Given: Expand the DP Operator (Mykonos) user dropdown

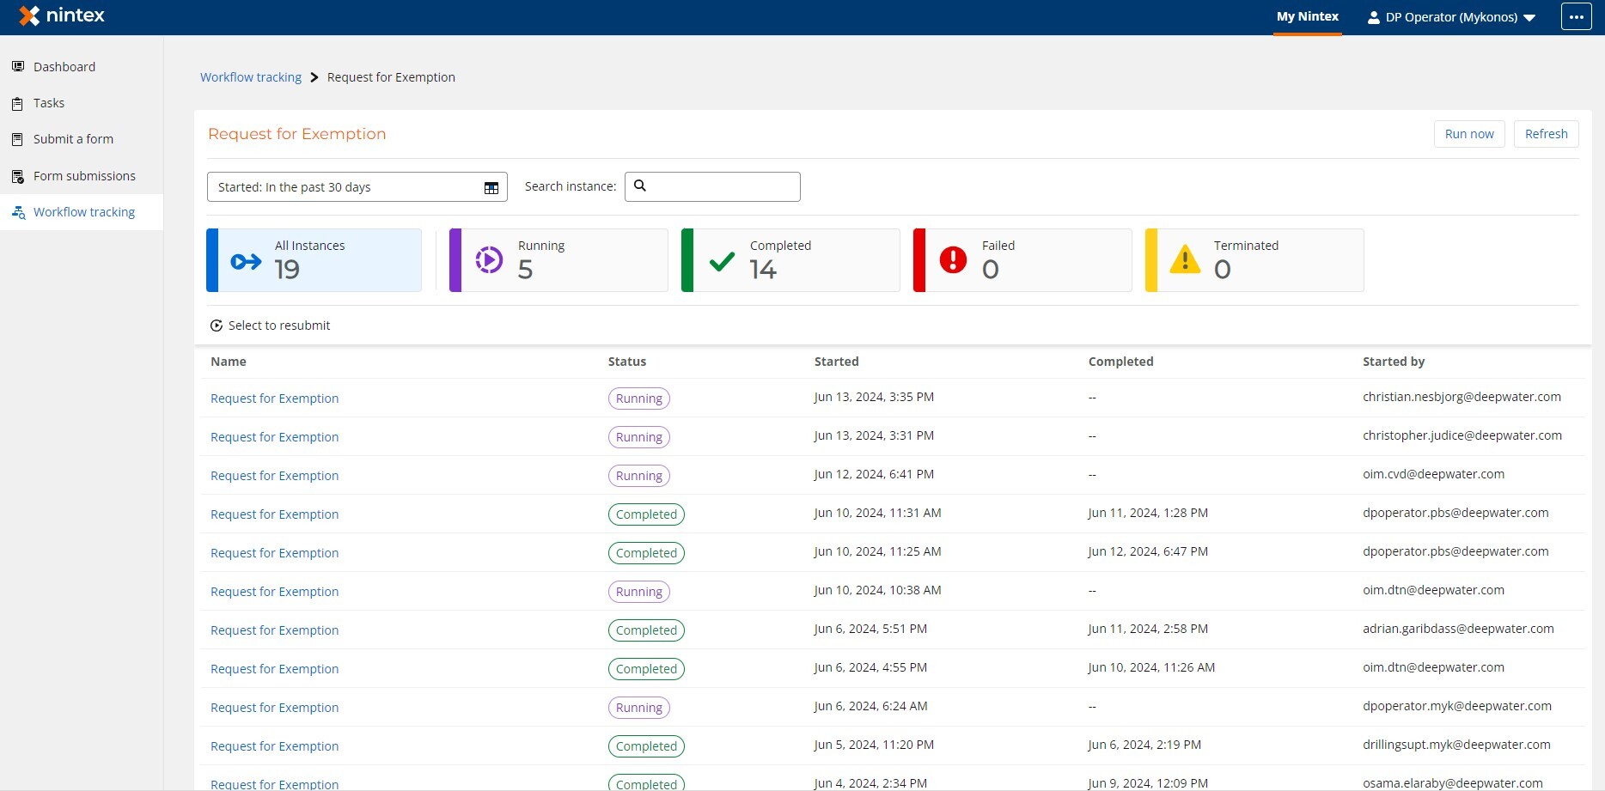Looking at the screenshot, I should pyautogui.click(x=1450, y=17).
